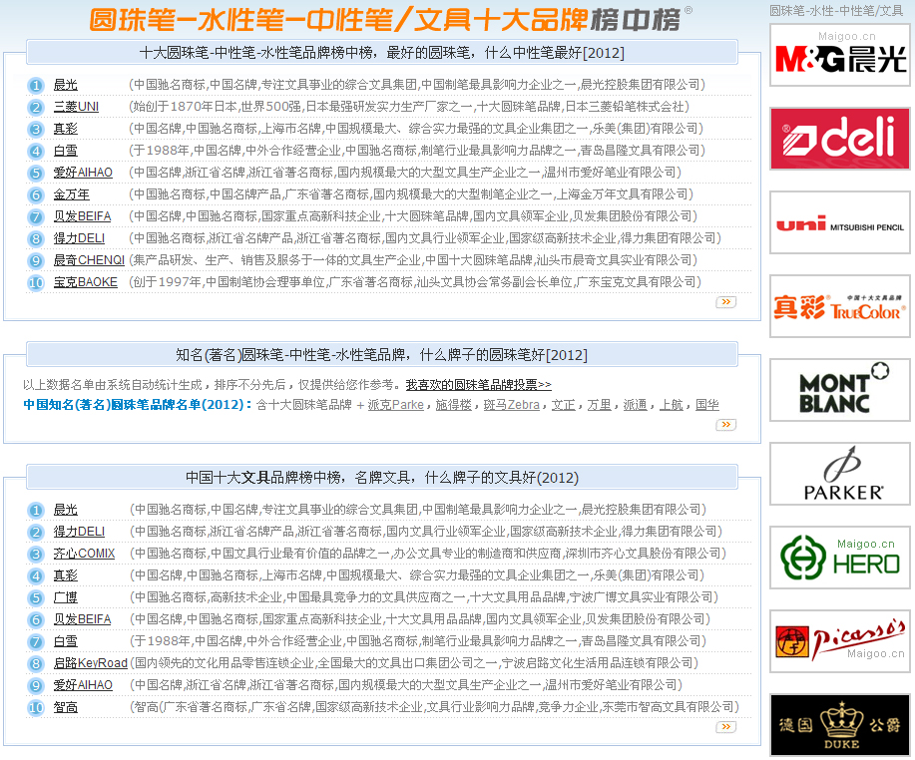
Task: Open the 晨奇CHENQI brand link
Action: pyautogui.click(x=89, y=260)
